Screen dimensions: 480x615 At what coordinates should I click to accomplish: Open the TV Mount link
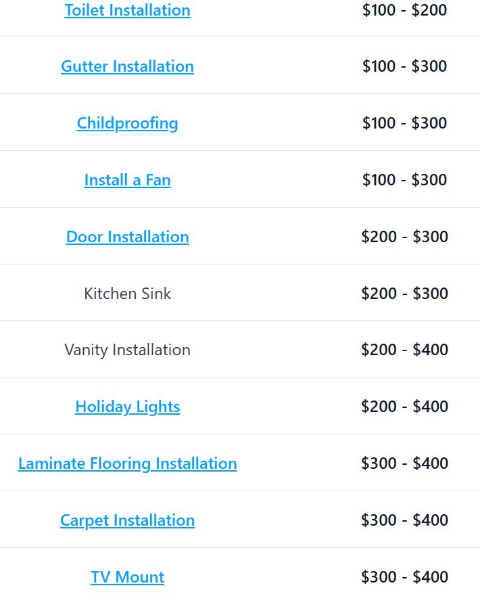(127, 577)
